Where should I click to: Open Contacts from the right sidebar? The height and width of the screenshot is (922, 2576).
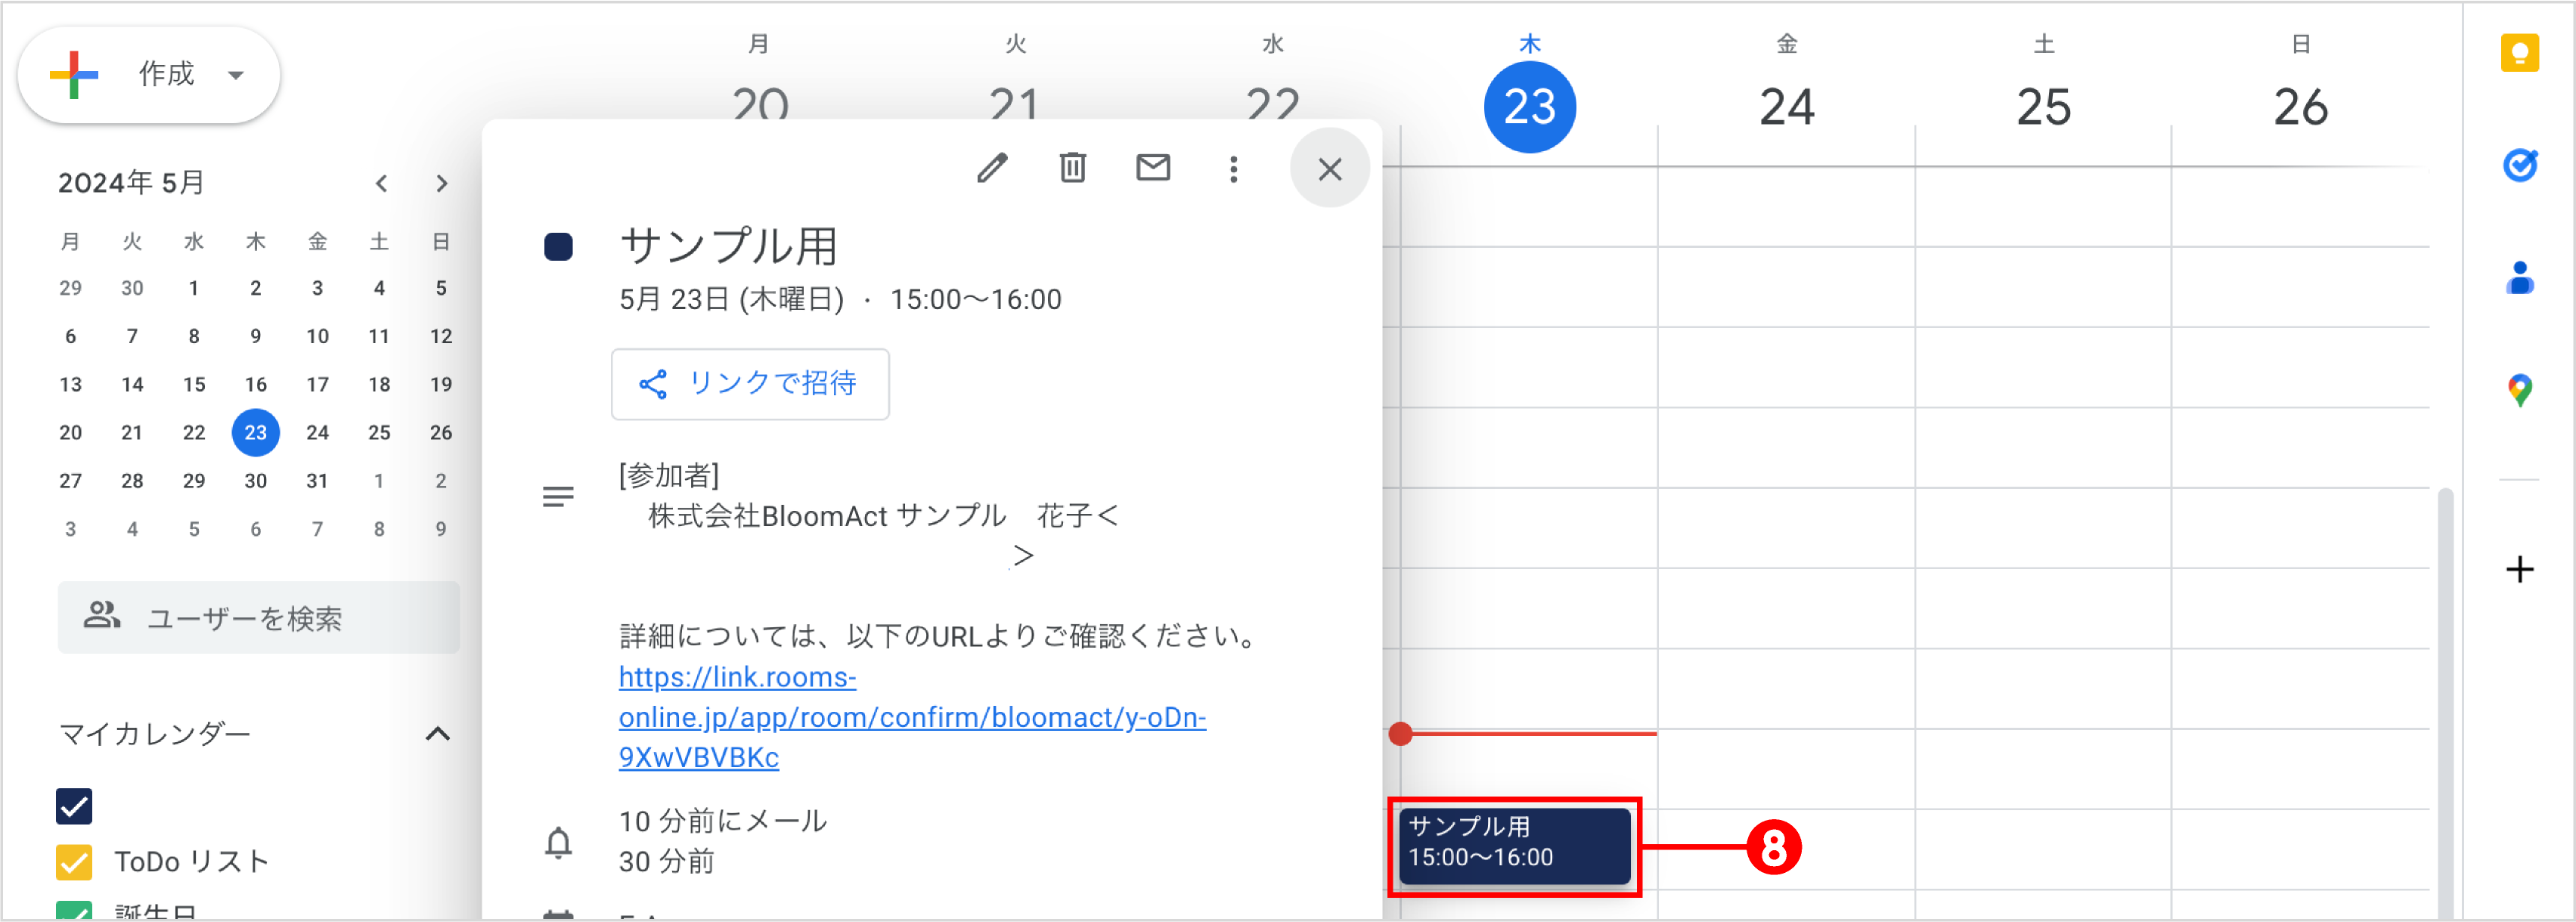point(2521,277)
